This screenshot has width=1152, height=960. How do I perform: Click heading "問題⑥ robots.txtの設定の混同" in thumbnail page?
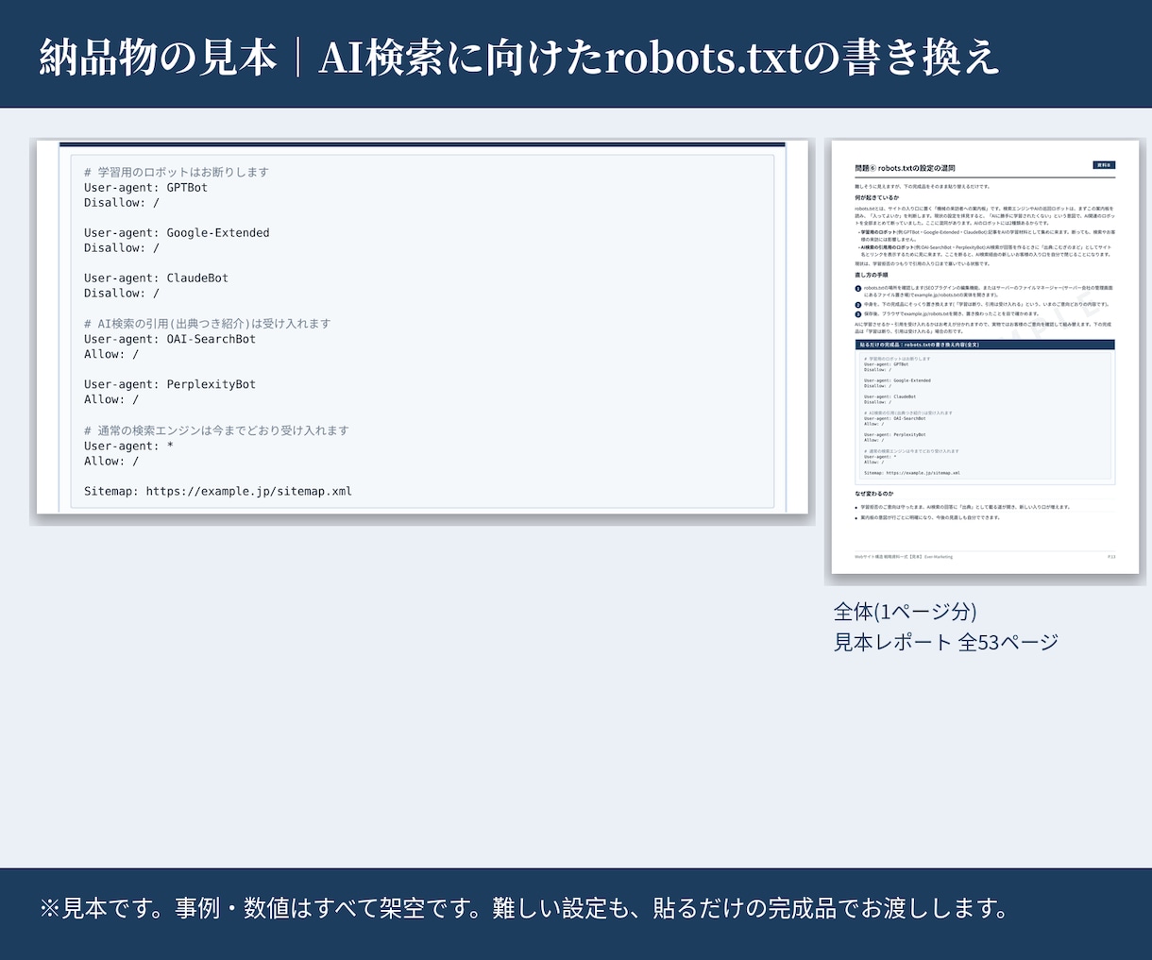905,168
